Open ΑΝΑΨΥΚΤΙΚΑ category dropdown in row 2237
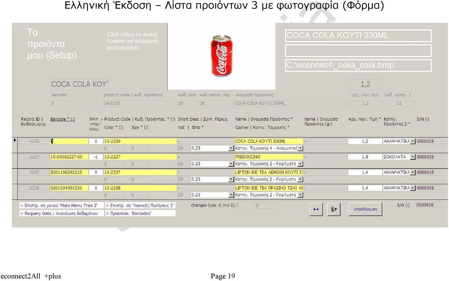Image resolution: width=449 pixels, height=281 pixels. tap(413, 172)
